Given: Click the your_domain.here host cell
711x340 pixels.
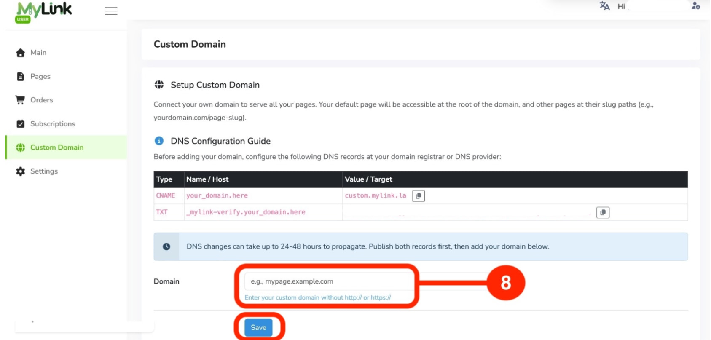Looking at the screenshot, I should coord(263,196).
